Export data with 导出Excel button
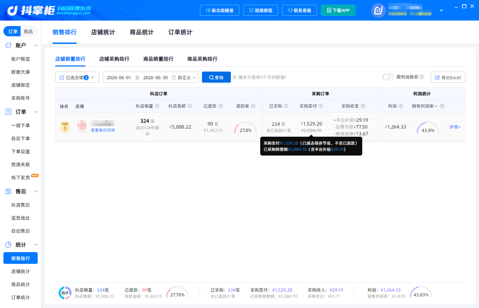This screenshot has height=308, width=479. click(448, 77)
